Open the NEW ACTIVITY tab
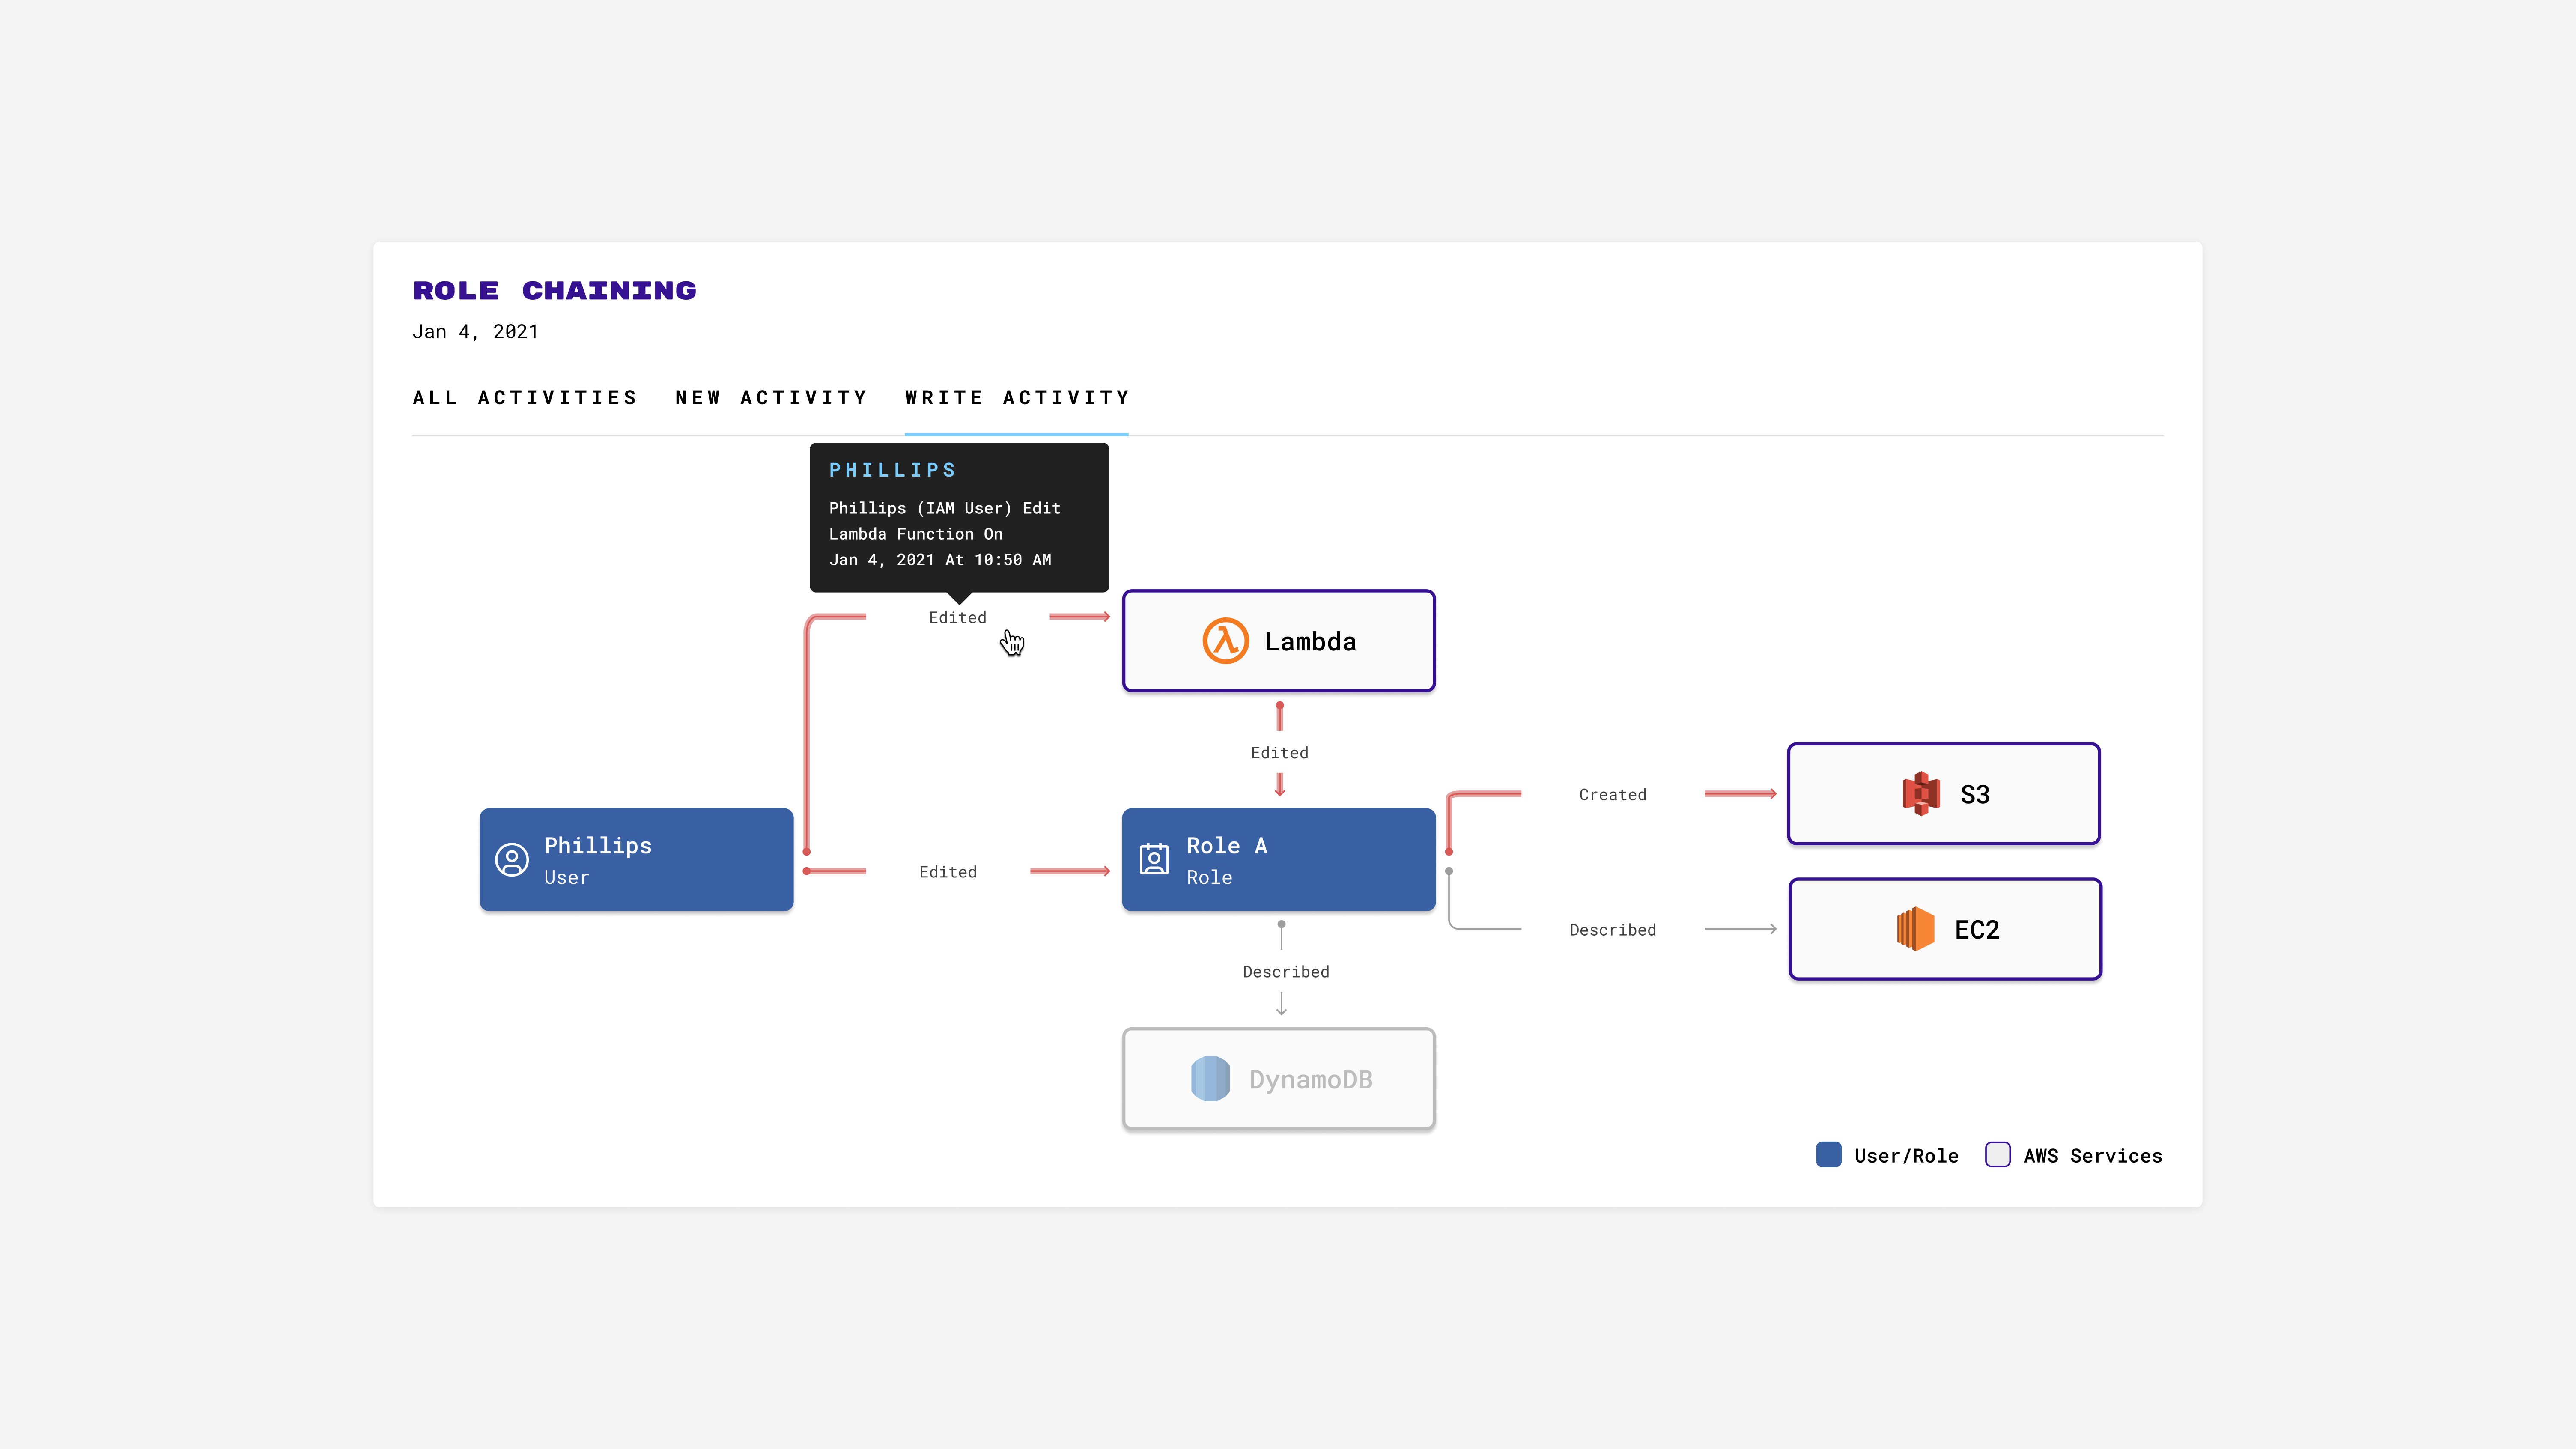2576x1449 pixels. 771,397
